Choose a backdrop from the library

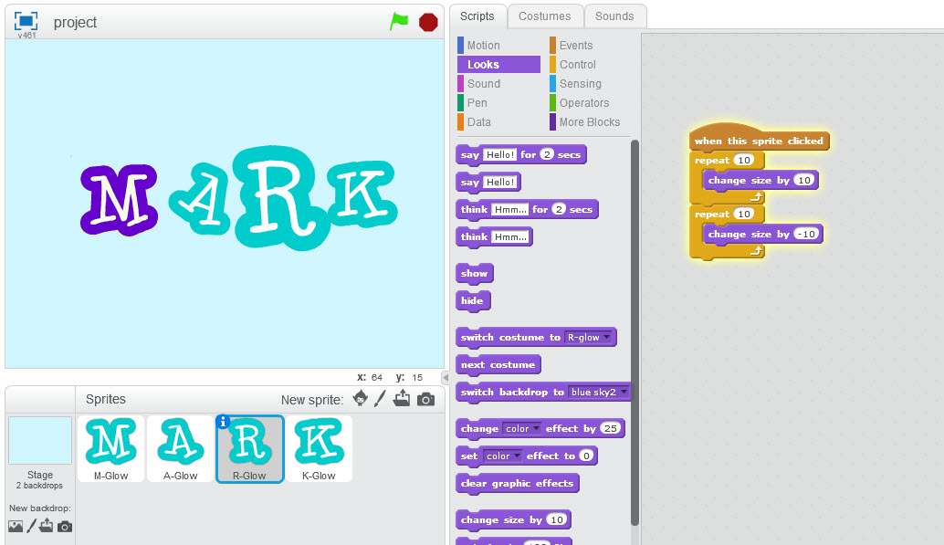16,526
